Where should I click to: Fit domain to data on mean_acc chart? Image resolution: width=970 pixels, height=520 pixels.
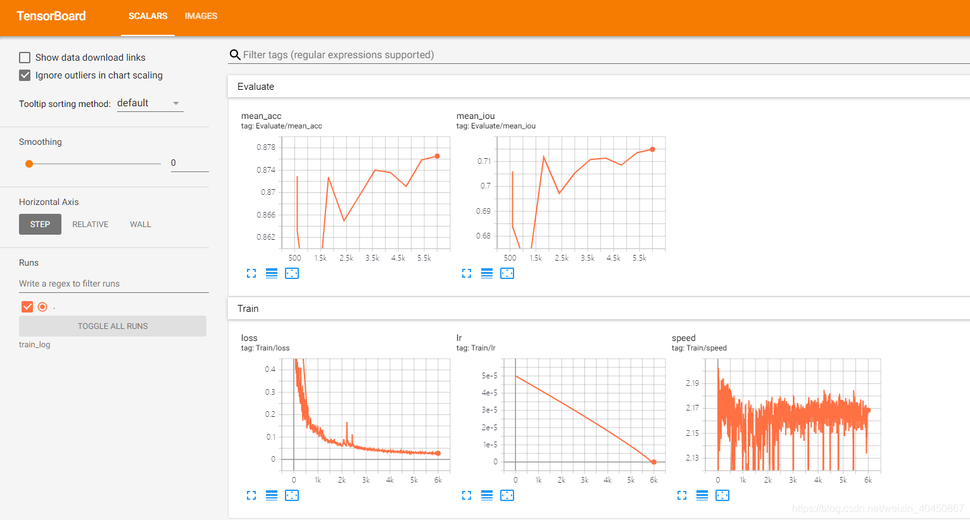click(292, 273)
